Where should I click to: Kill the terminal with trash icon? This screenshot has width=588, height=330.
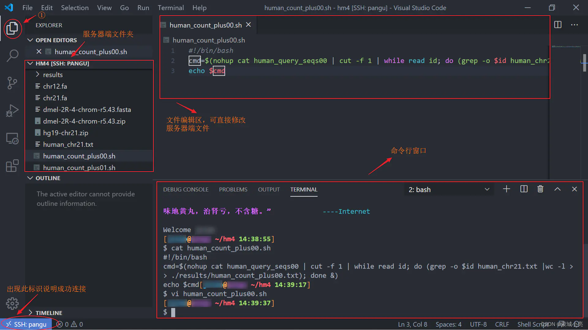(541, 189)
